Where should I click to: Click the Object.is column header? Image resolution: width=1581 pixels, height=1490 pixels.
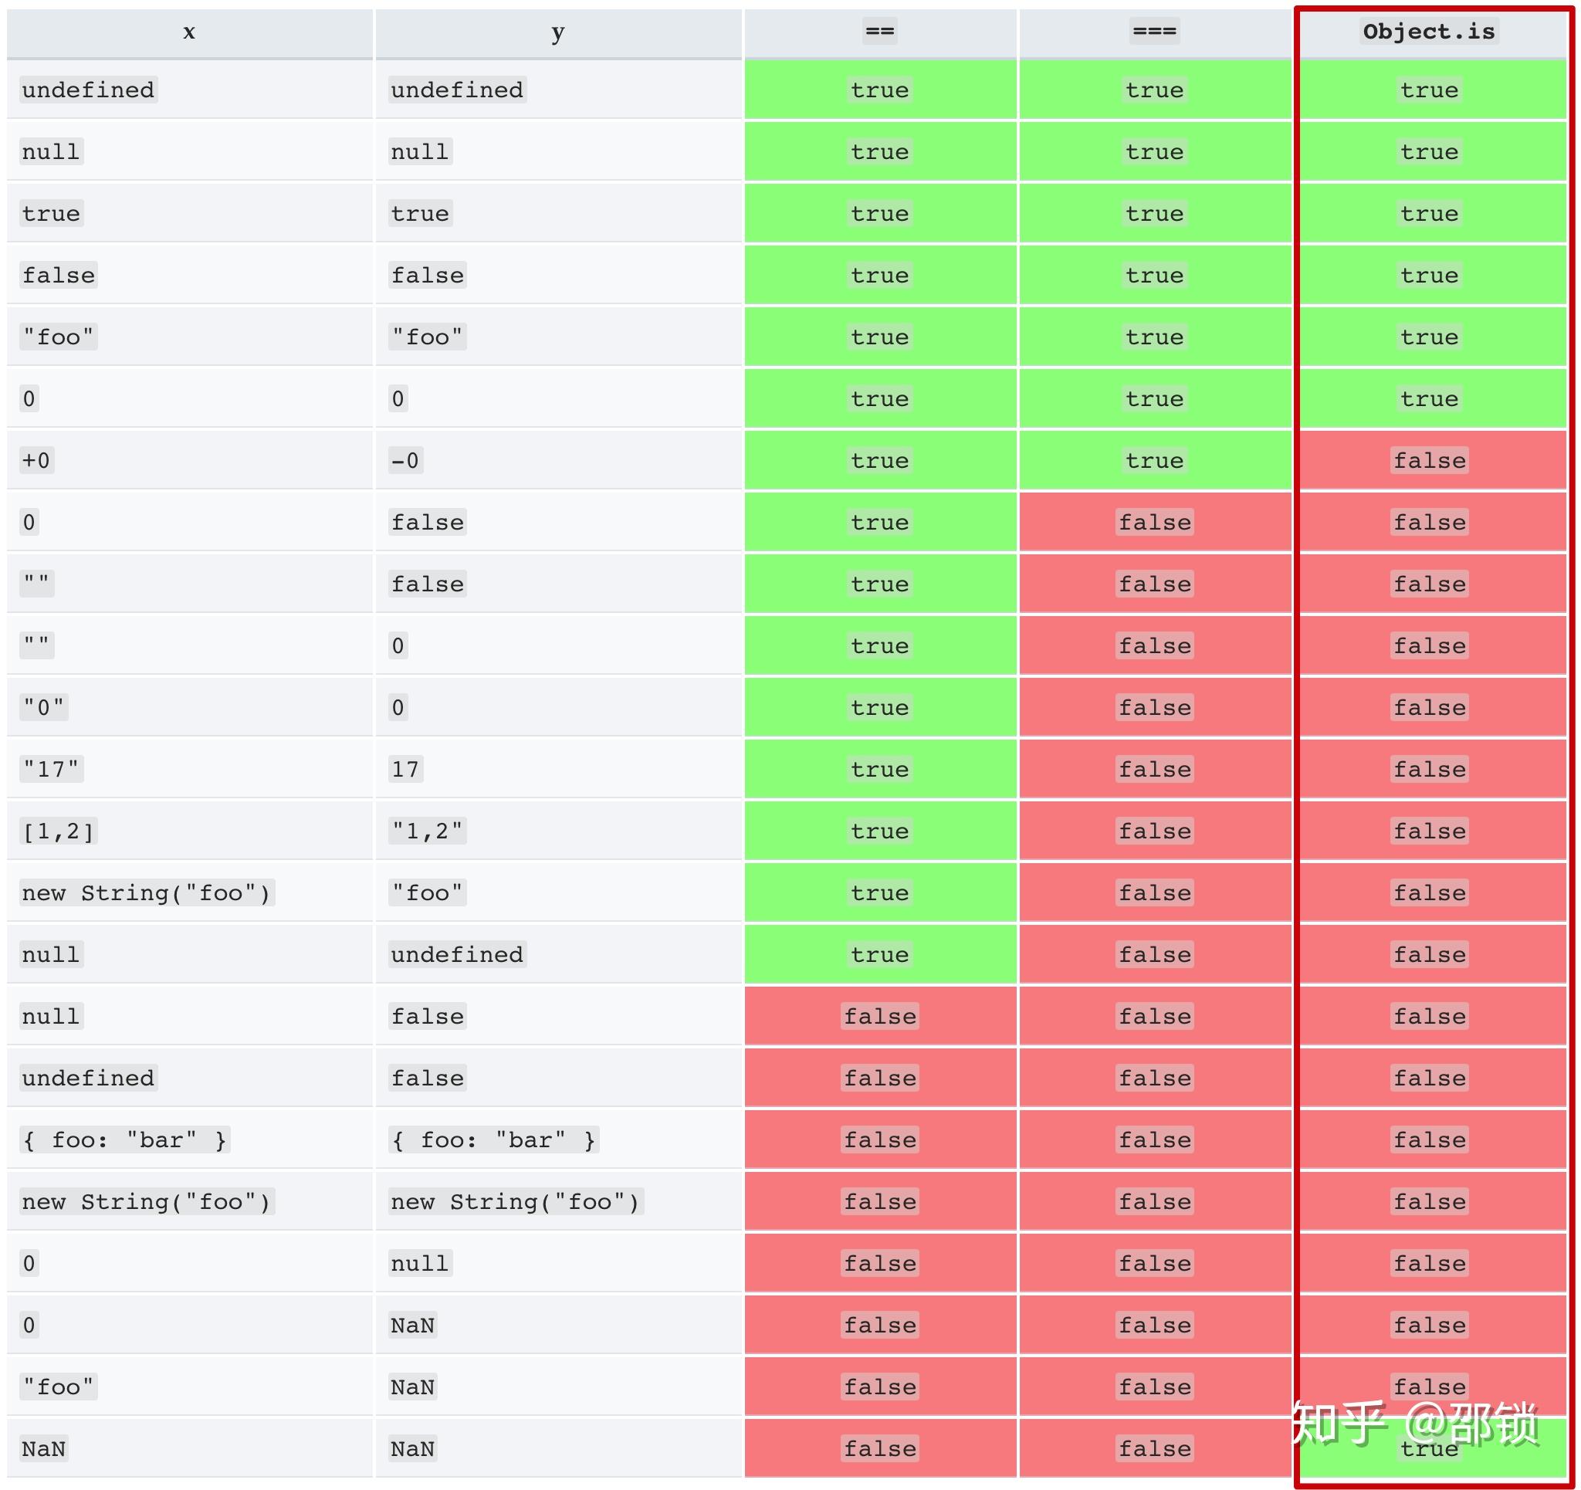click(1428, 32)
